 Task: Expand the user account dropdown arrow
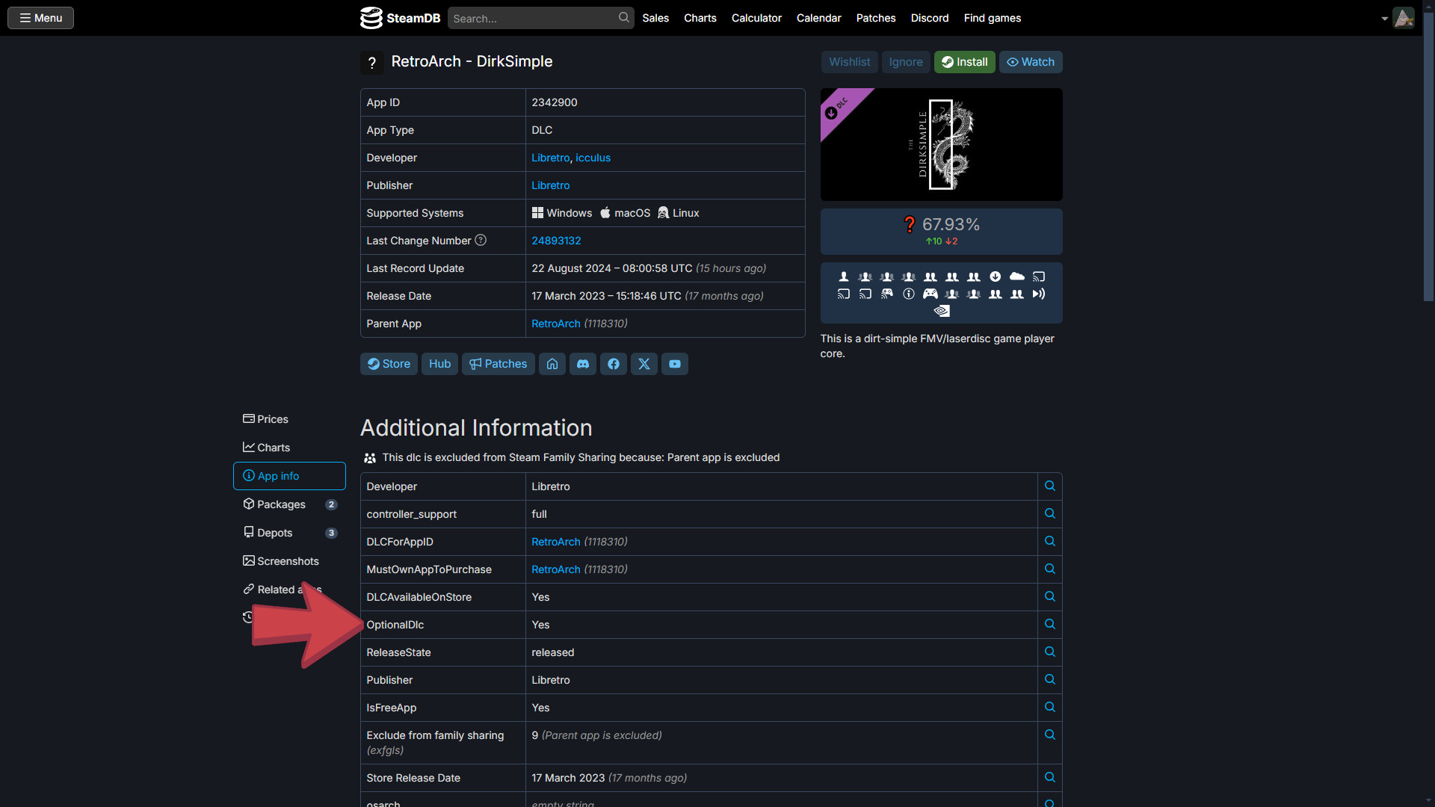click(1384, 19)
